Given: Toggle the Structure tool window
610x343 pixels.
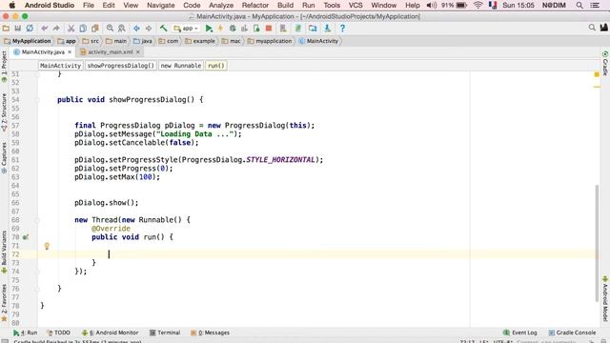Looking at the screenshot, I should (x=4, y=112).
